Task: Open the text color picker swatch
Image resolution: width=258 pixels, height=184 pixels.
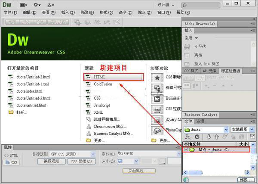Action: click(x=163, y=161)
